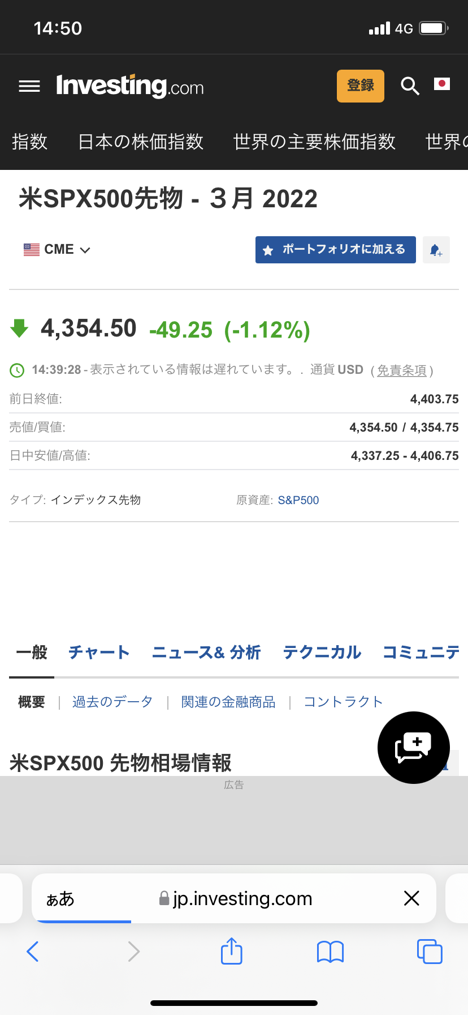Stop loading with the X button
The image size is (468, 1015).
(x=411, y=898)
